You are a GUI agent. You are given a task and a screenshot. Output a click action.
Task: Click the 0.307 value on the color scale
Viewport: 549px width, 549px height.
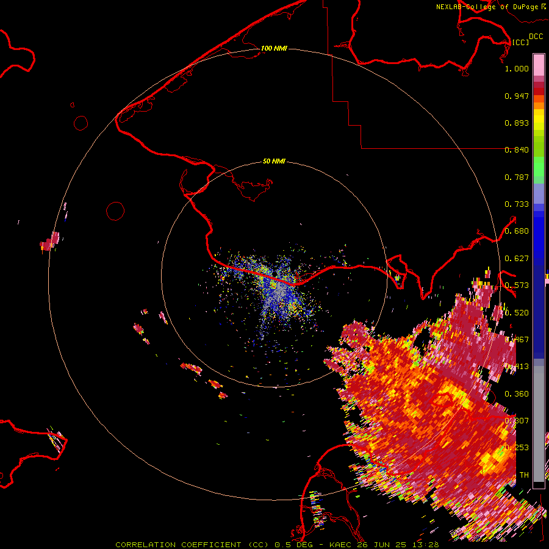tap(517, 421)
